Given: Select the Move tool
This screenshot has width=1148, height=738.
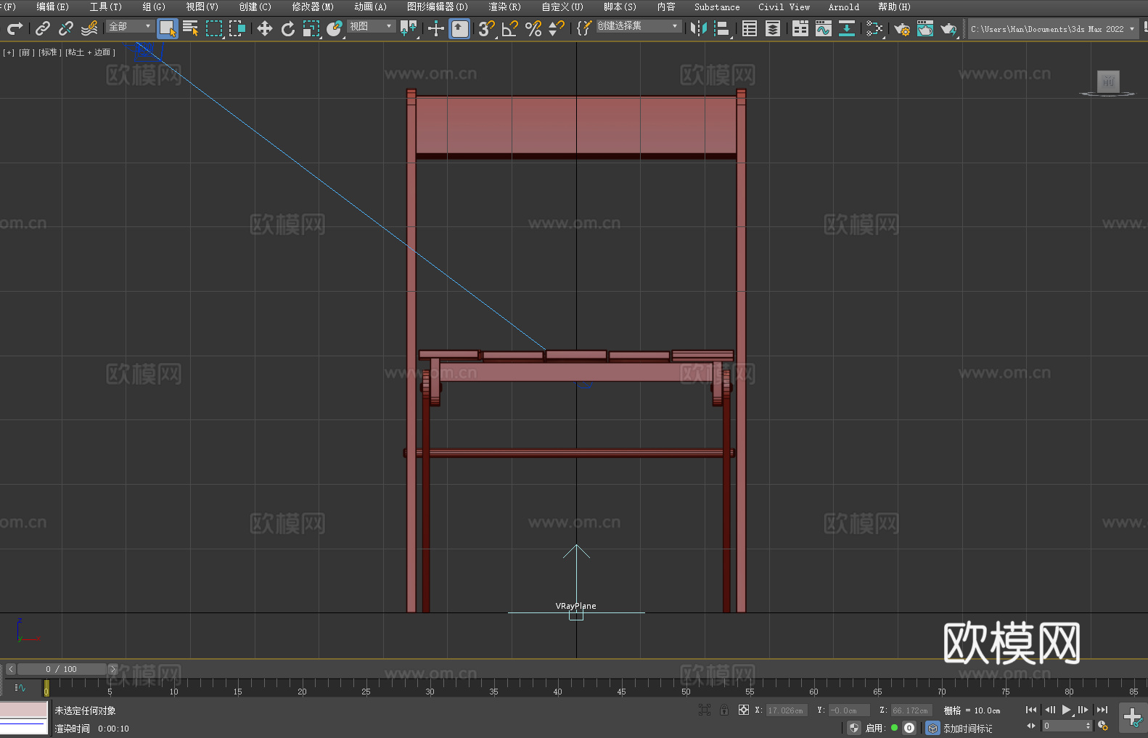Looking at the screenshot, I should (265, 28).
